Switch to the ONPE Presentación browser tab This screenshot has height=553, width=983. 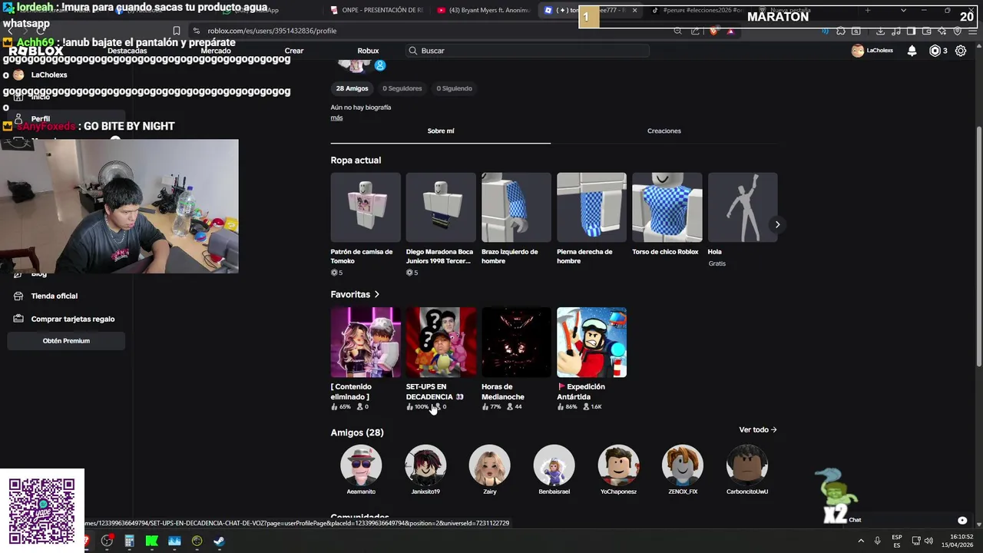click(x=376, y=10)
